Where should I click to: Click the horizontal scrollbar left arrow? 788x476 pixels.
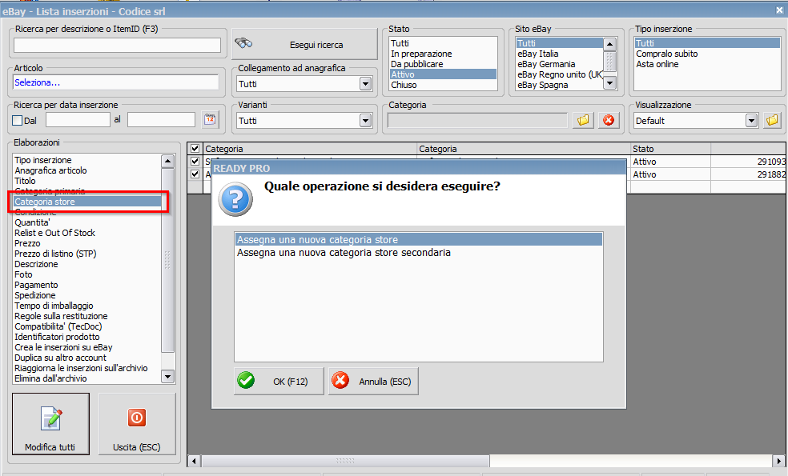pyautogui.click(x=195, y=461)
